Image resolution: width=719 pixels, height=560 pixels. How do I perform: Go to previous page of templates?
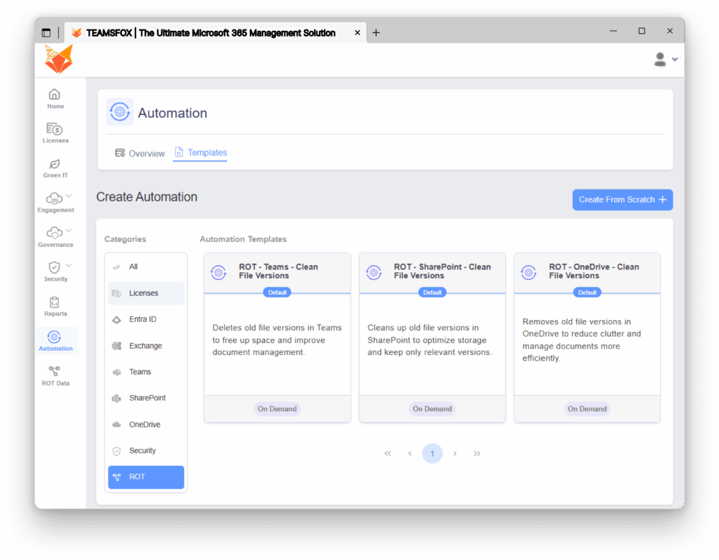point(410,453)
